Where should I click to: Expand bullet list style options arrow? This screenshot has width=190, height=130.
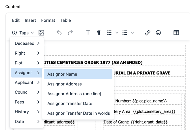(132, 33)
